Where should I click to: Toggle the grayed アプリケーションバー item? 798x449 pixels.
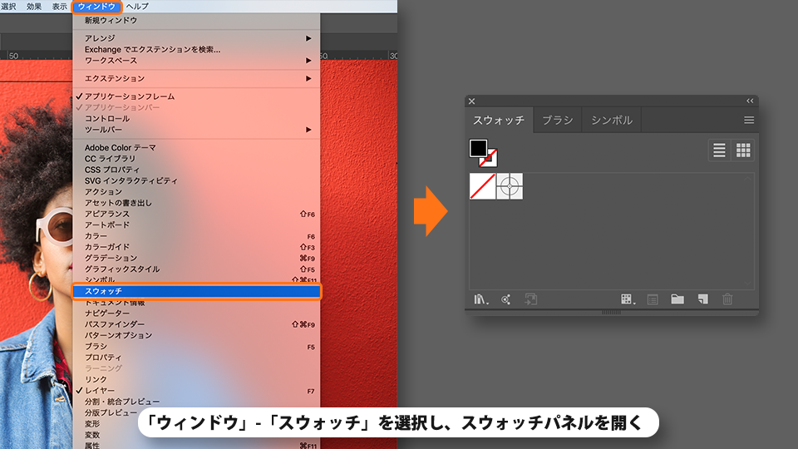(196, 107)
